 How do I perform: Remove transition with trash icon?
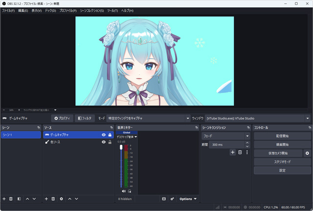coord(240,152)
